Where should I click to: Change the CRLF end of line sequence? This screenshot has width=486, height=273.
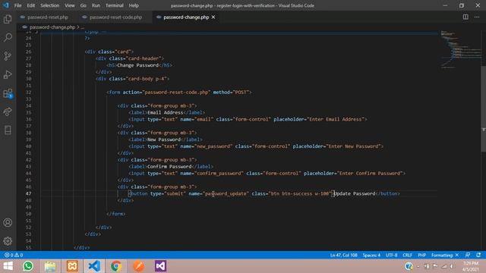pos(407,255)
